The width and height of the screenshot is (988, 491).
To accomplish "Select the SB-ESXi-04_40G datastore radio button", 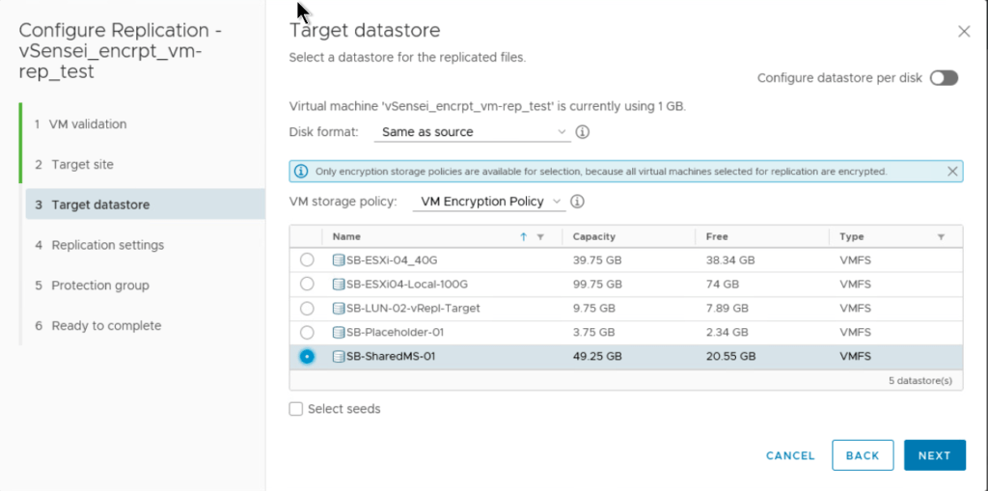I will 307,260.
